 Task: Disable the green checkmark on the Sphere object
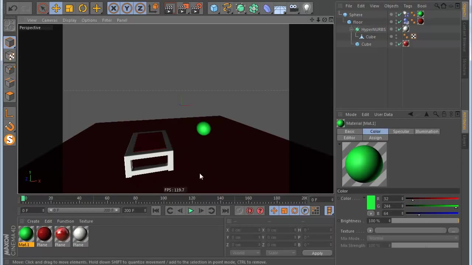coord(400,14)
